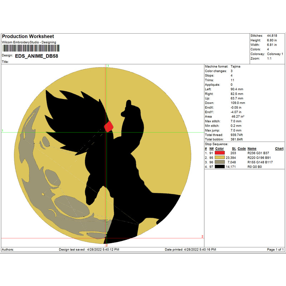Click the 'Machine format: Tajima' row
Screen dimensions: 286x286
click(222, 66)
